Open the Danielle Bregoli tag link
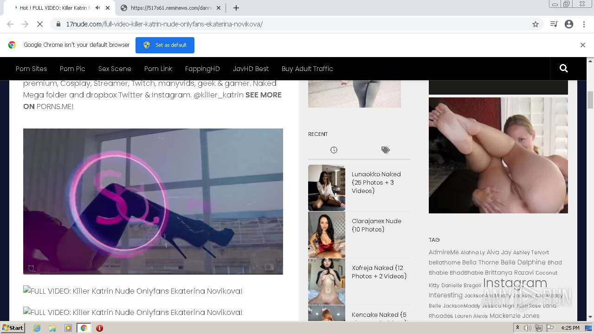Viewport: 594px width, 334px height. point(461,285)
